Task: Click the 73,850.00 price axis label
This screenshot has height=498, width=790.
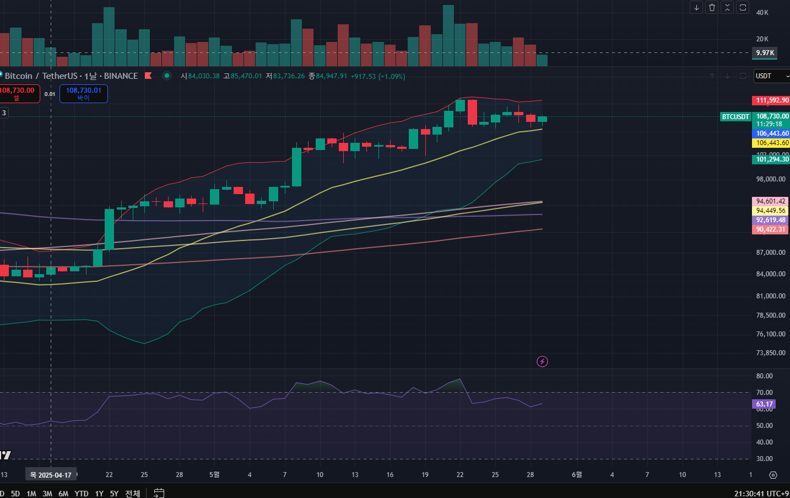Action: coord(771,353)
